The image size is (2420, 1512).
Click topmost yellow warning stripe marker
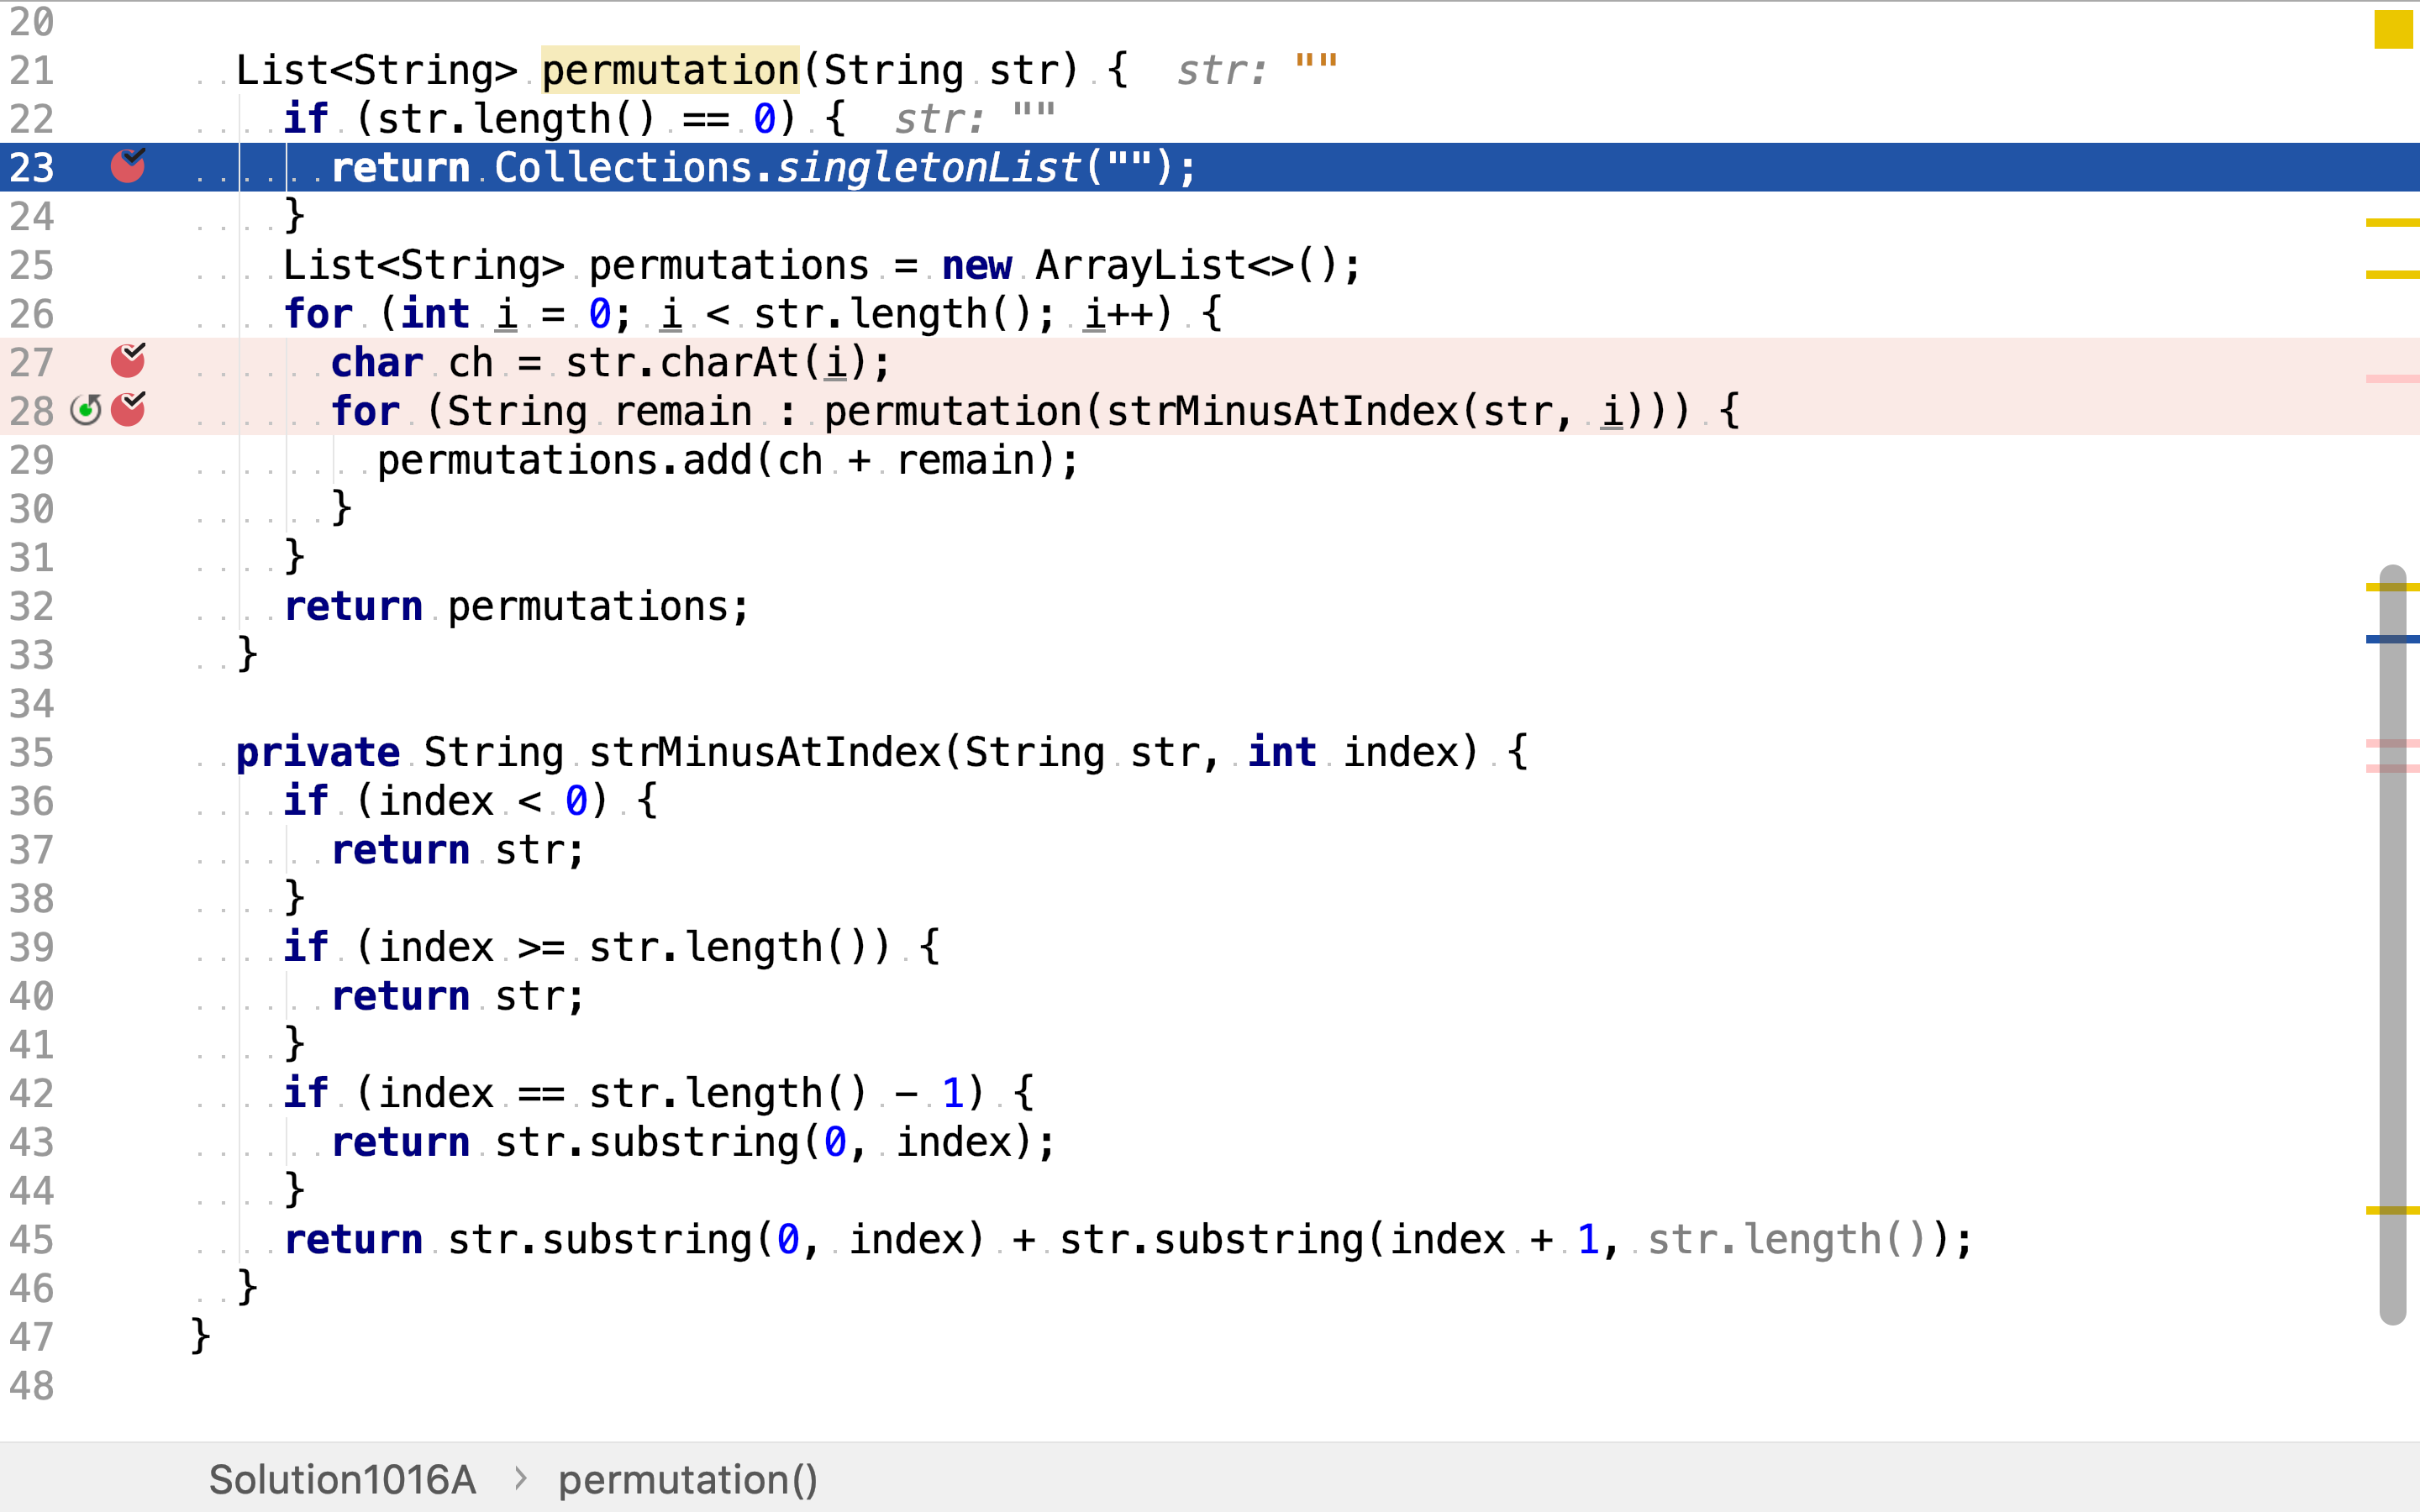pyautogui.click(x=2392, y=222)
